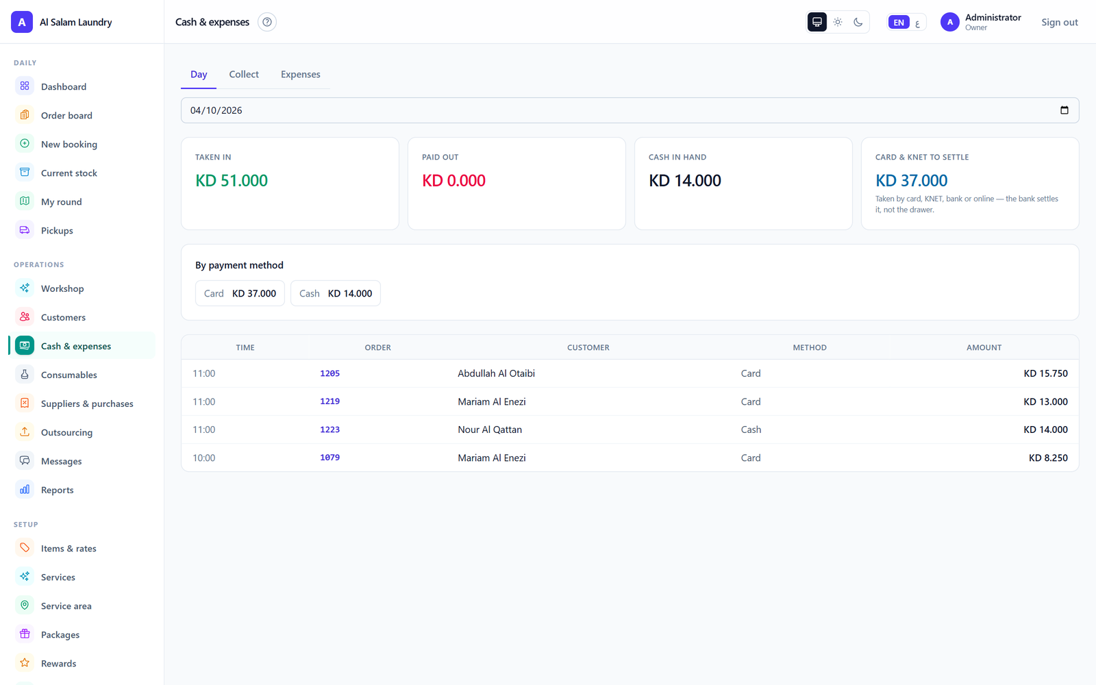Open Items & rates tag icon

click(x=25, y=548)
